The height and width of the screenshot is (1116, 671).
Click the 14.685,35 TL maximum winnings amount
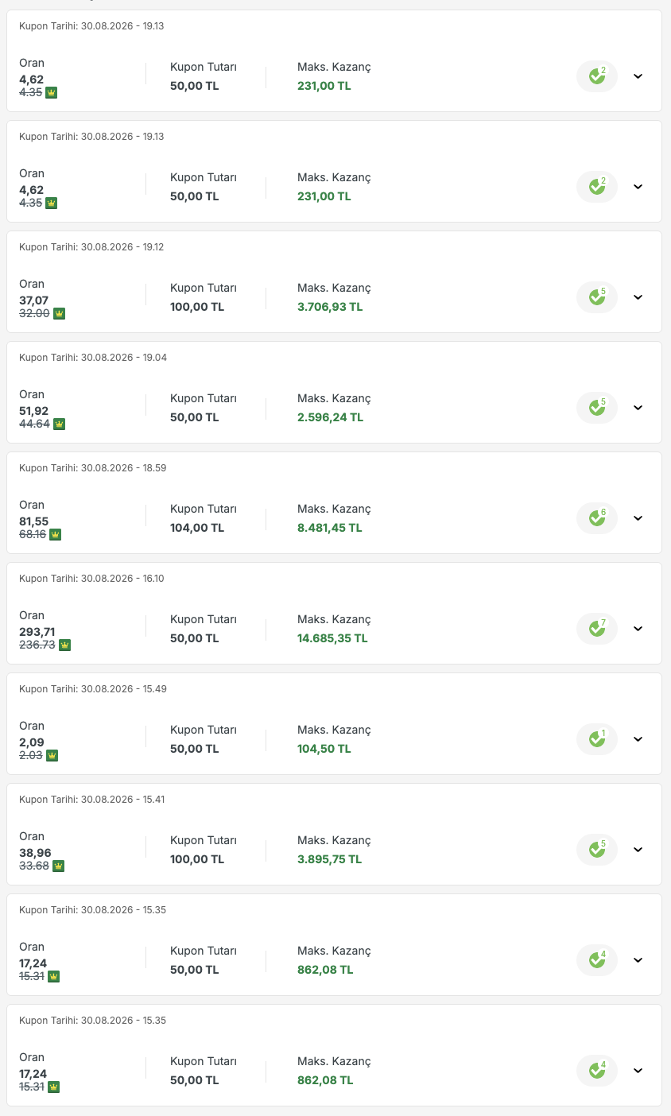click(x=332, y=638)
